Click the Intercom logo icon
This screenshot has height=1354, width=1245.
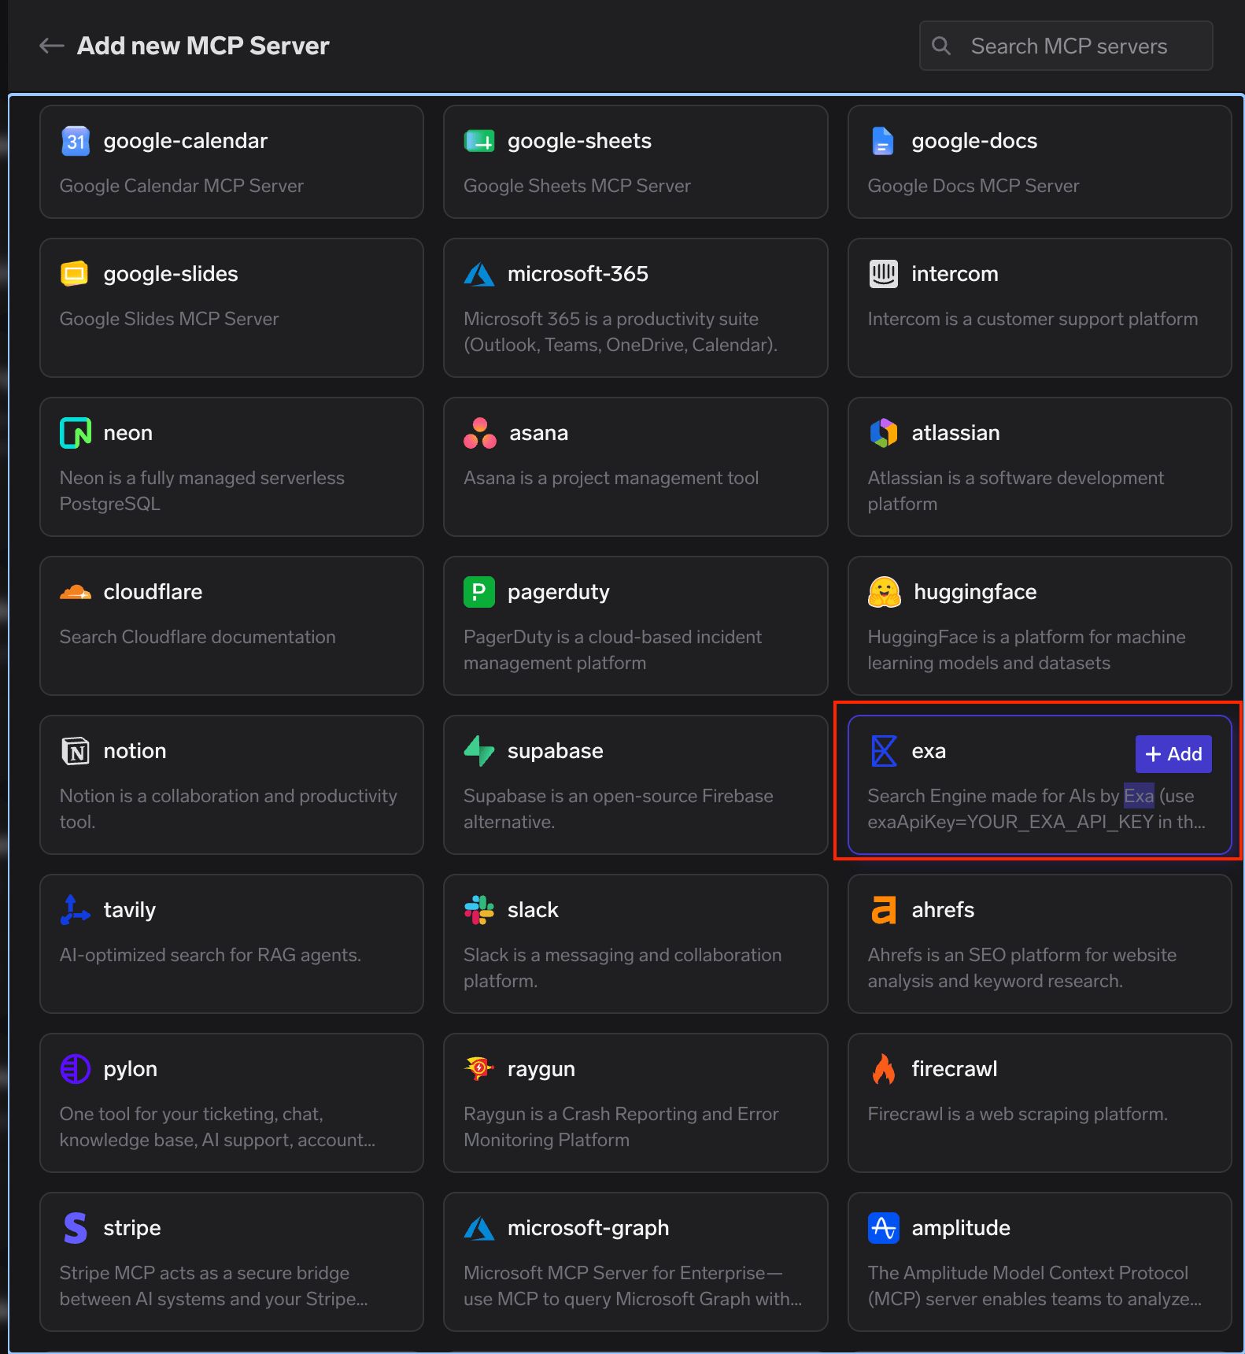(884, 274)
